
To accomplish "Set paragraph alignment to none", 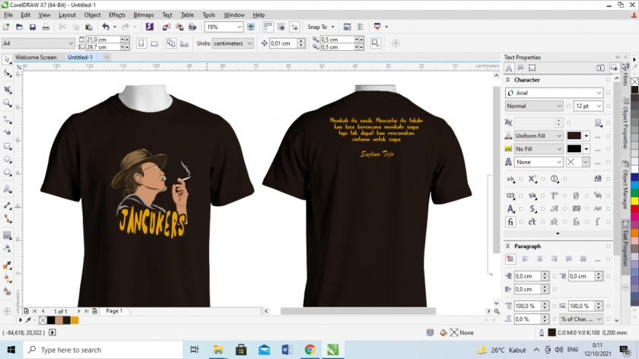I will click(510, 259).
